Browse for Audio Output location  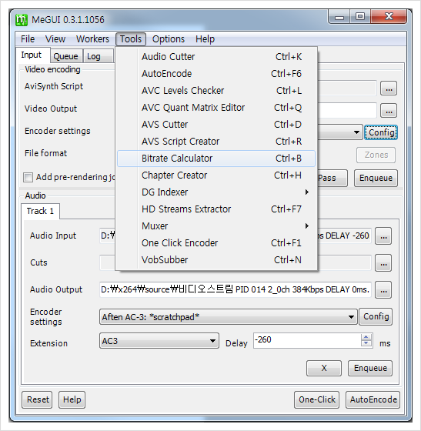(x=383, y=290)
